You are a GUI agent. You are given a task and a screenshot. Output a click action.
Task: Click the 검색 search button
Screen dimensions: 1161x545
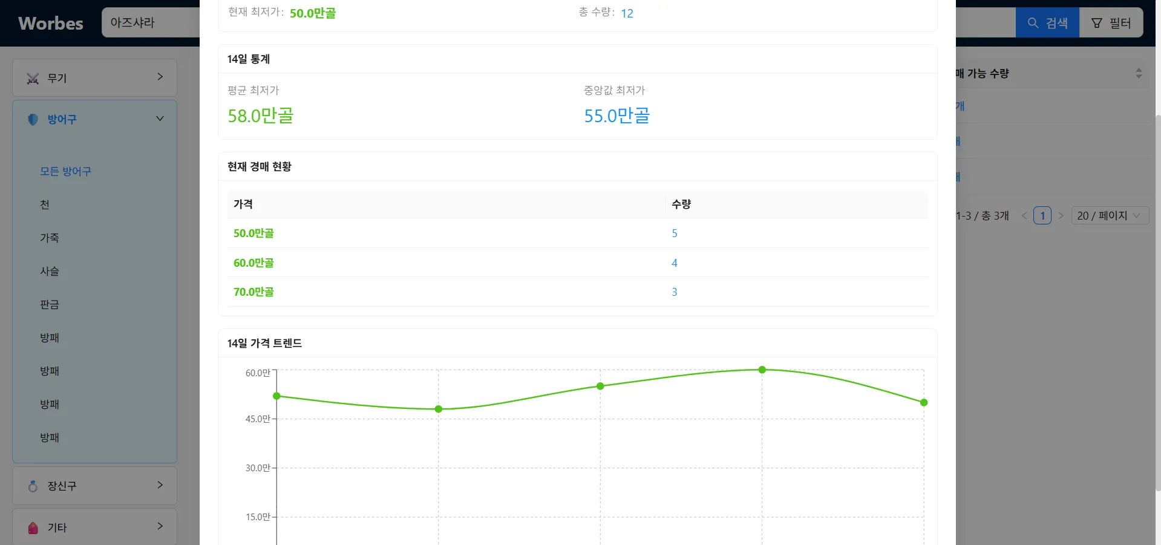coord(1047,22)
